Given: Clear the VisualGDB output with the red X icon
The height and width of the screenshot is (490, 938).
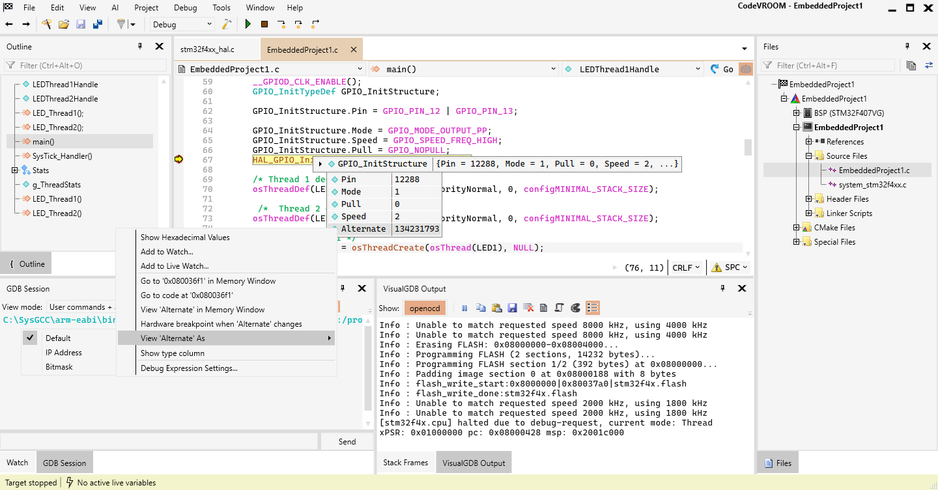Looking at the screenshot, I should pyautogui.click(x=528, y=308).
